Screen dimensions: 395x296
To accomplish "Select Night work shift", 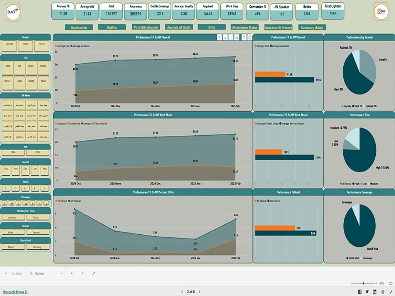I will [x=14, y=247].
